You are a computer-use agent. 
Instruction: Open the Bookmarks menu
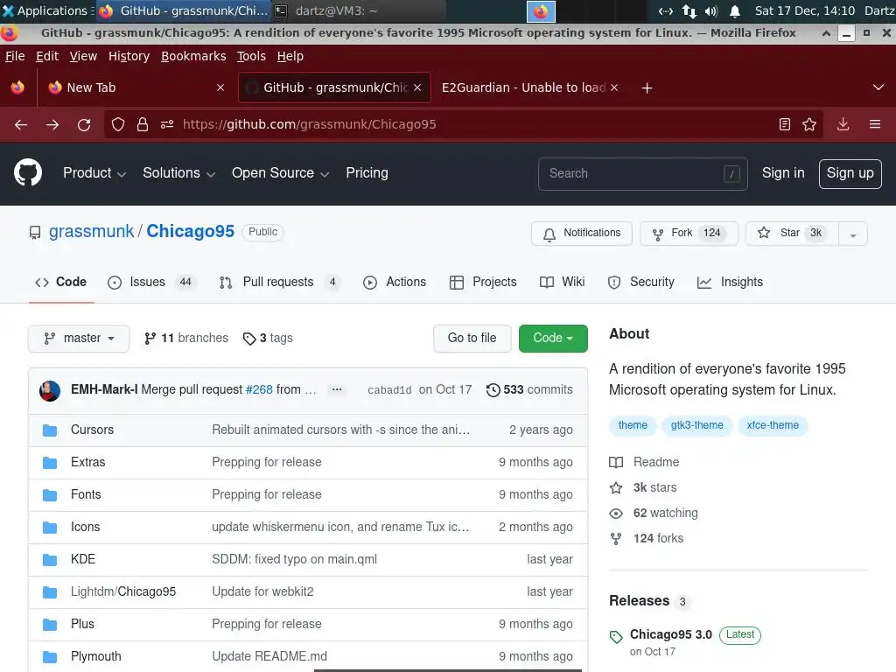point(193,56)
